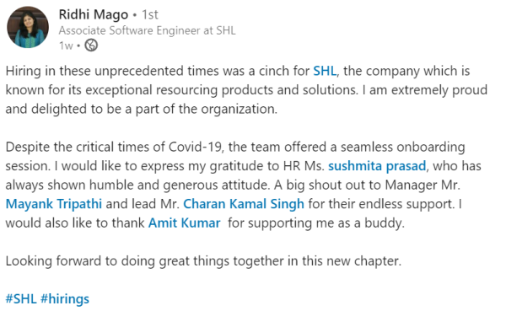Open Ridhi Mago's profile photo
506x311 pixels.
28,28
